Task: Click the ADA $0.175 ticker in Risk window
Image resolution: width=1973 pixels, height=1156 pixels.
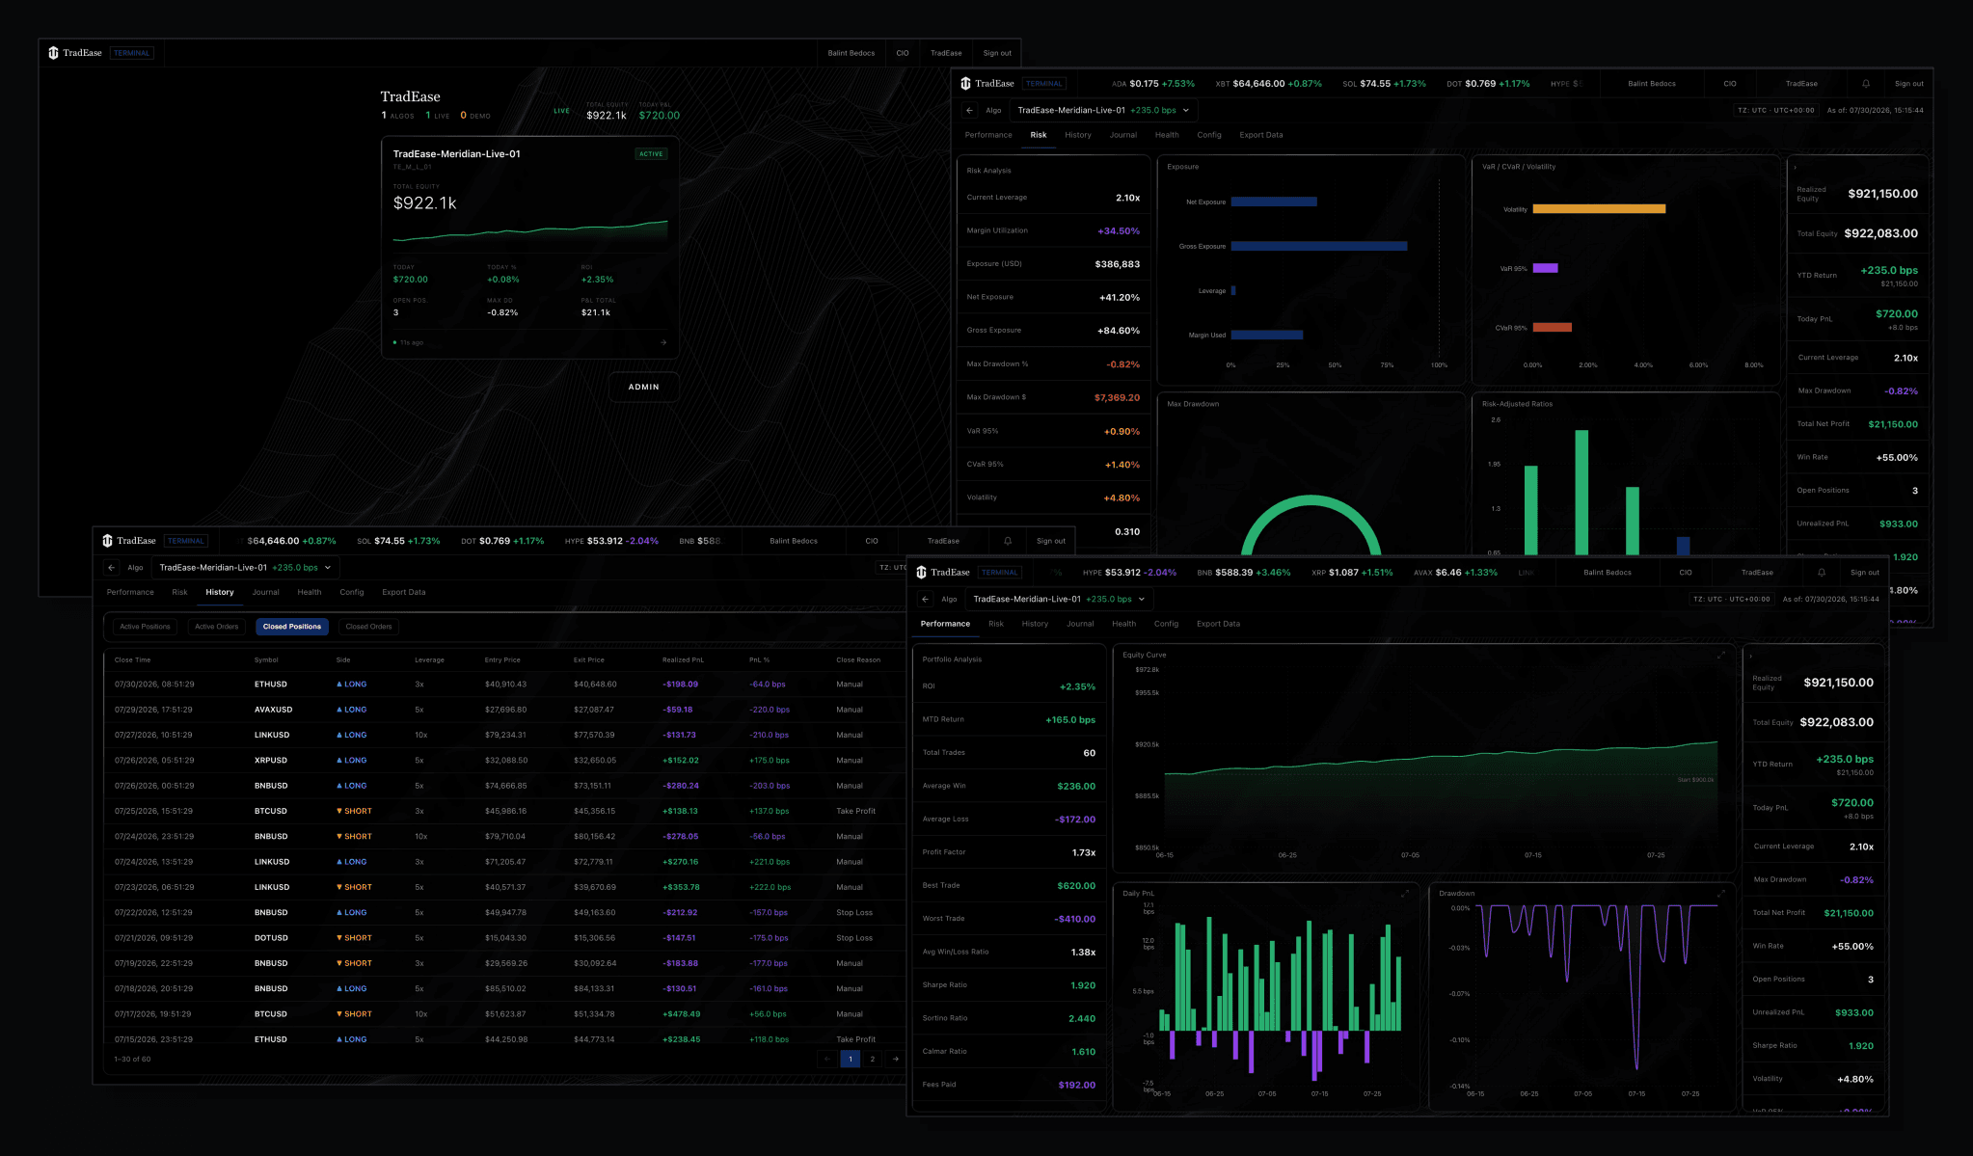Action: tap(1153, 84)
